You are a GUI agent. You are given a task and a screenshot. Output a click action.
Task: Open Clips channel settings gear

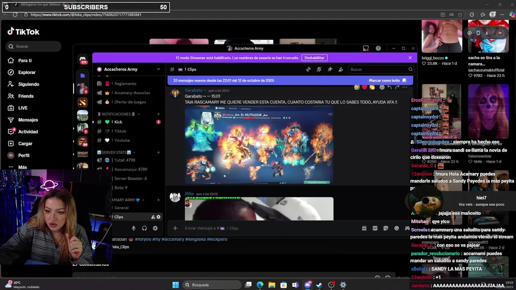[x=158, y=217]
